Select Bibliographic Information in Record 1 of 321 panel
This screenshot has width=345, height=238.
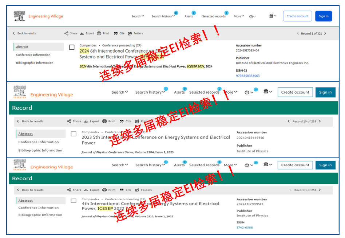click(x=35, y=63)
